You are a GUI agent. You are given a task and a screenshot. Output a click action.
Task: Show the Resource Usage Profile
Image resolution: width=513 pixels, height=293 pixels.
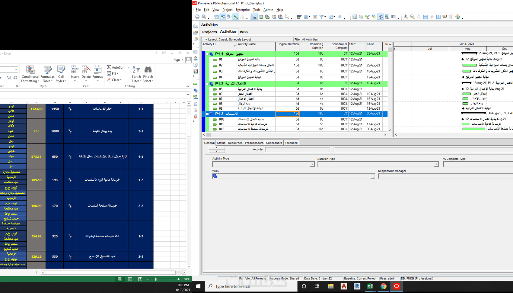pos(280,17)
